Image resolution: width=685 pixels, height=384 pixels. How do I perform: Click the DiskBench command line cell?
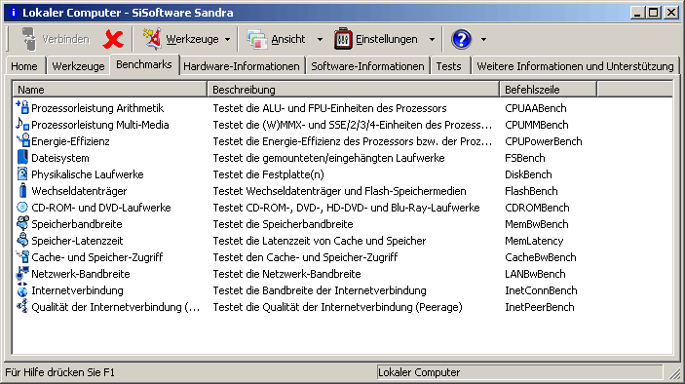point(528,174)
